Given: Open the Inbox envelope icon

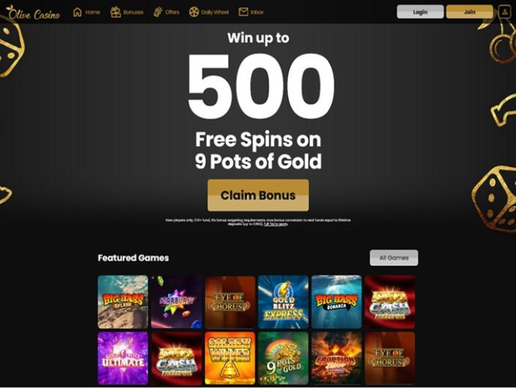Looking at the screenshot, I should pyautogui.click(x=243, y=12).
